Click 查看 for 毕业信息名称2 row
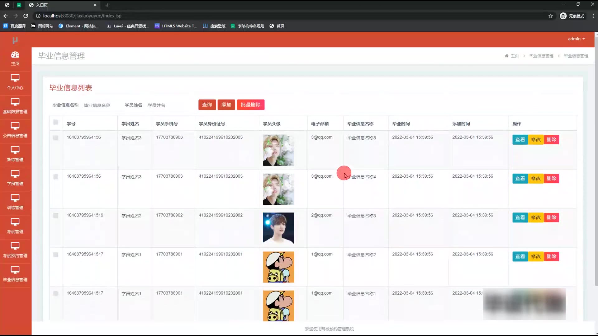The height and width of the screenshot is (336, 598). click(520, 256)
